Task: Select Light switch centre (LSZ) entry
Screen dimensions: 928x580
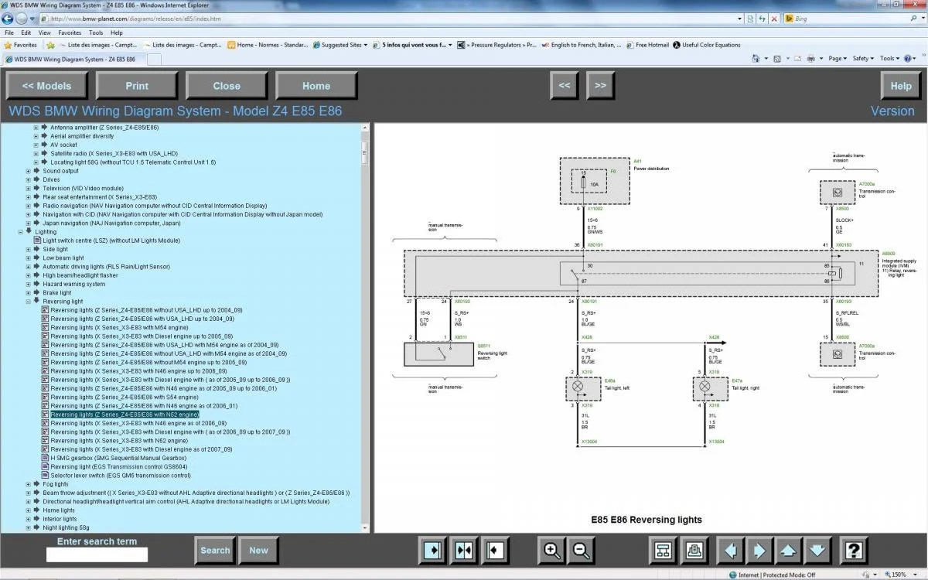Action: (111, 241)
